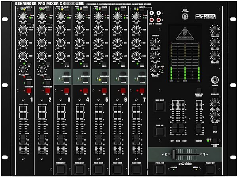Turn the LIGHT LEVEL knob

coord(215,30)
